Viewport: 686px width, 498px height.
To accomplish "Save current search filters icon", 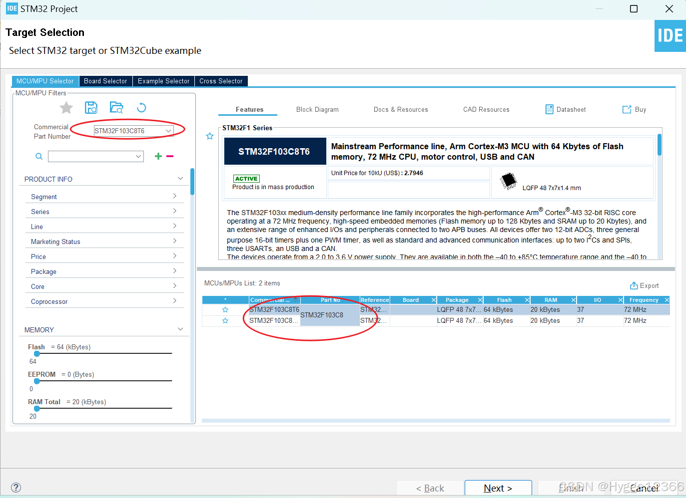I will [x=91, y=108].
